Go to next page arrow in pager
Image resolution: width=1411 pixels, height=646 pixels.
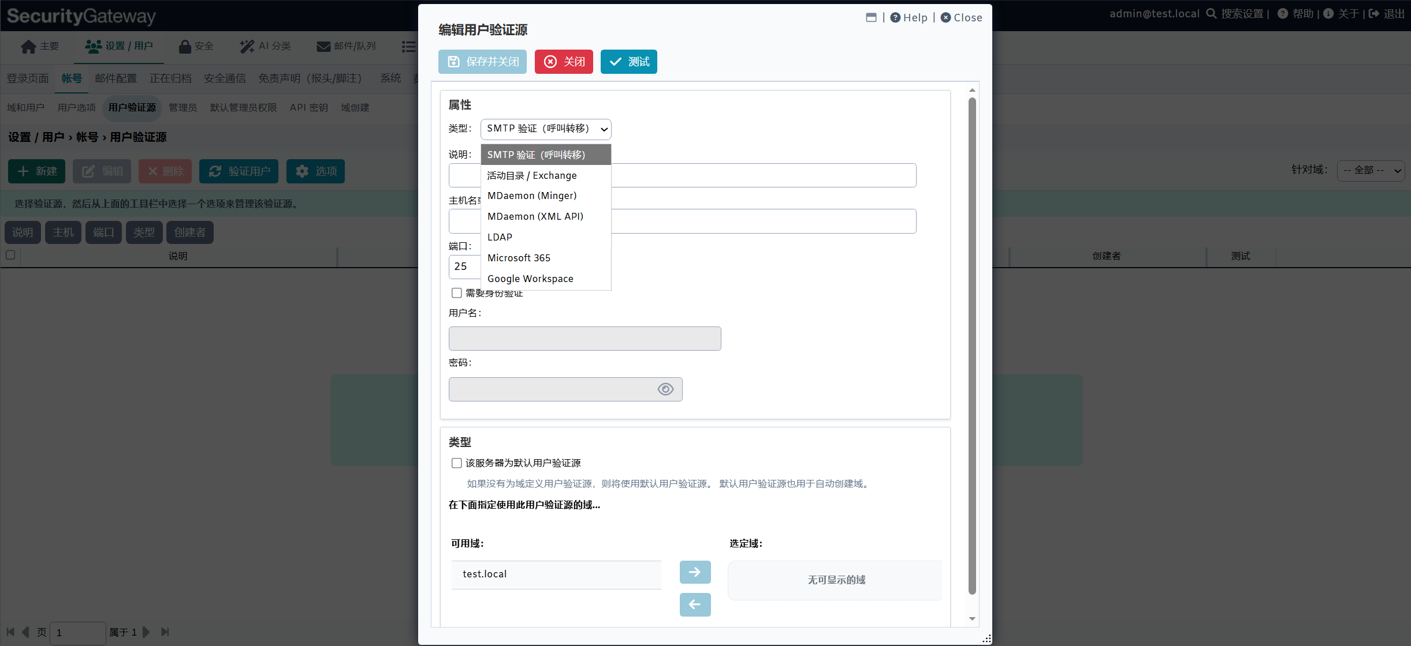tap(146, 632)
